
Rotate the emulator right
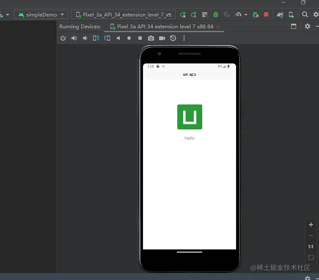[107, 38]
